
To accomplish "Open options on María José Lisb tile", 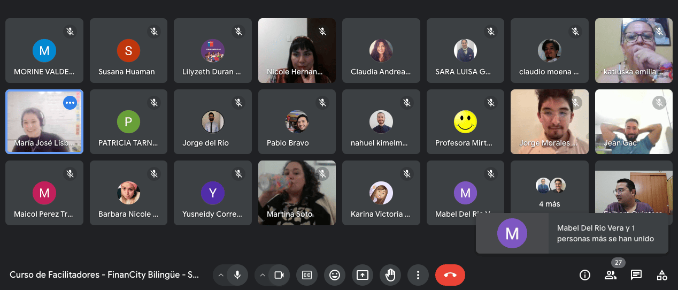I will click(x=70, y=102).
